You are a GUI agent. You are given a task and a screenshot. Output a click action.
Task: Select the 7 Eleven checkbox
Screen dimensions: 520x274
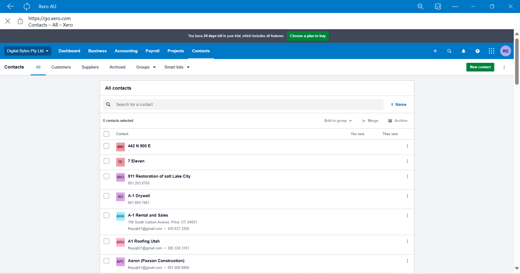(106, 161)
